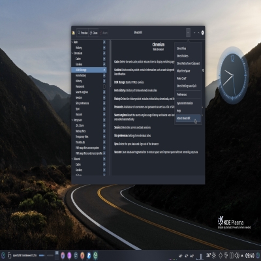
Task: Select Cache row under Discord
Action: point(89,164)
